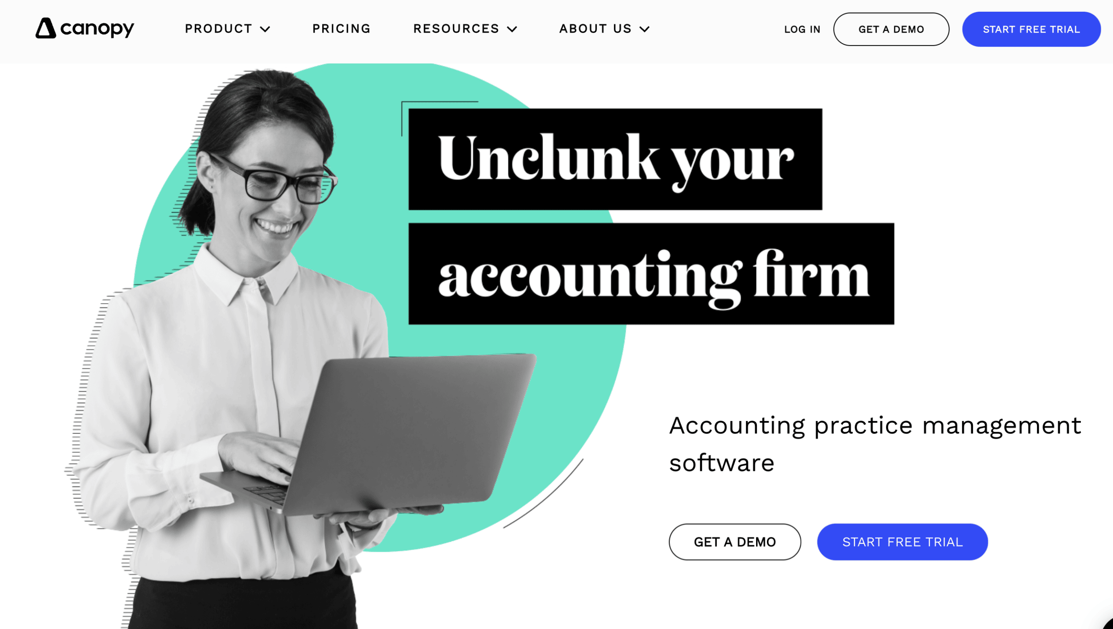
Task: Select About Us menu item in navigation
Action: tap(604, 29)
